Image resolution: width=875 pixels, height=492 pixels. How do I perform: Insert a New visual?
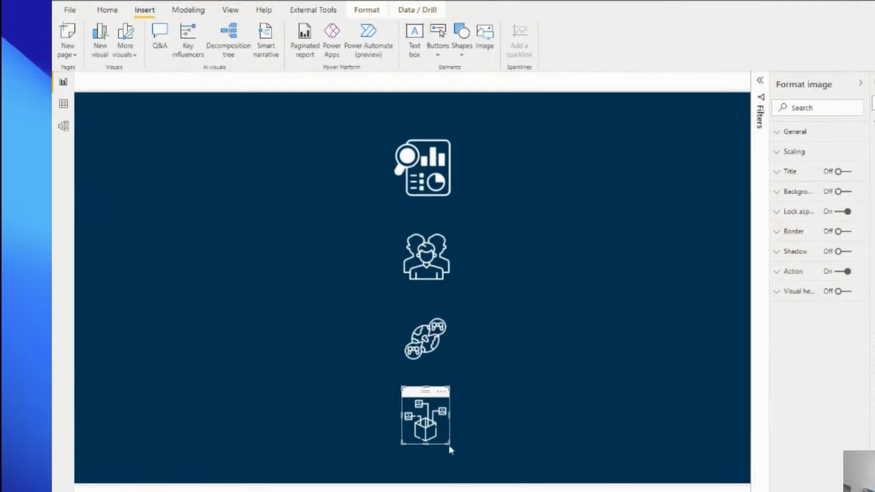coord(100,40)
